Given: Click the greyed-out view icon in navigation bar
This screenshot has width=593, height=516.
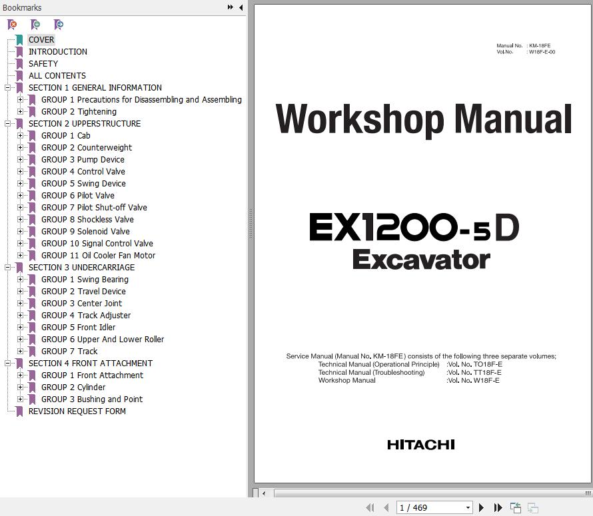Looking at the screenshot, I should (x=533, y=507).
